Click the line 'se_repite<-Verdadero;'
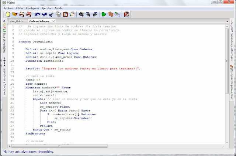236x156 pixels. click(x=73, y=118)
